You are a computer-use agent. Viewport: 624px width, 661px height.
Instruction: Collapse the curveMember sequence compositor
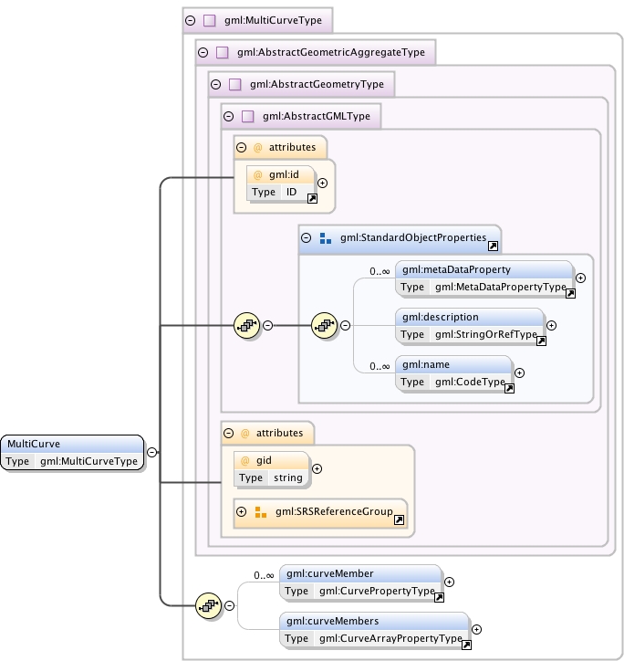pos(229,606)
